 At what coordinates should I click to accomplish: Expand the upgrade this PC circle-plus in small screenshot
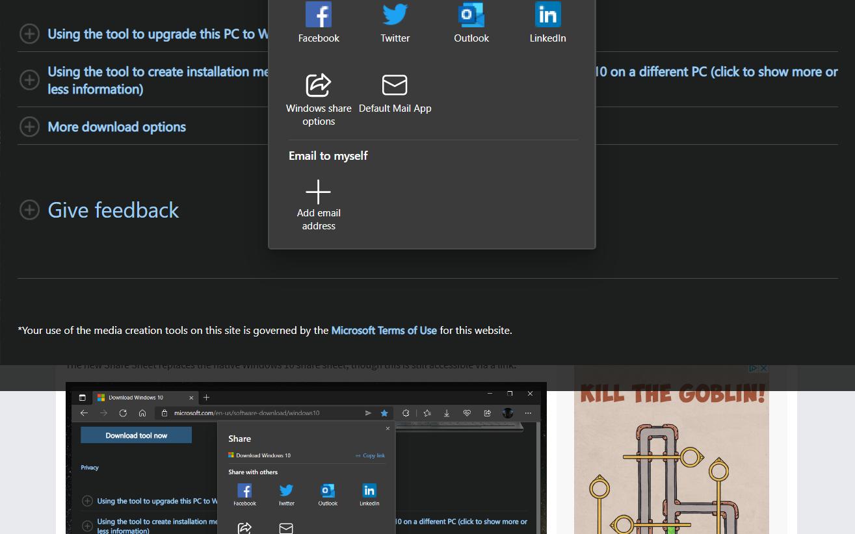click(x=87, y=501)
